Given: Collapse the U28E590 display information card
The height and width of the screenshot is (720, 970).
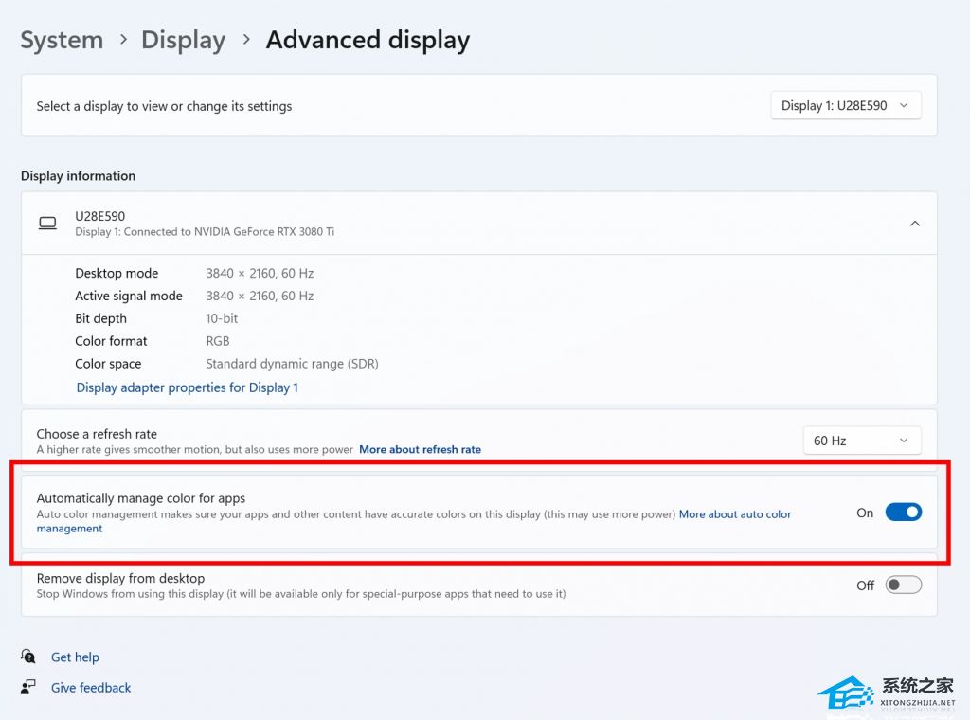Looking at the screenshot, I should [x=914, y=224].
